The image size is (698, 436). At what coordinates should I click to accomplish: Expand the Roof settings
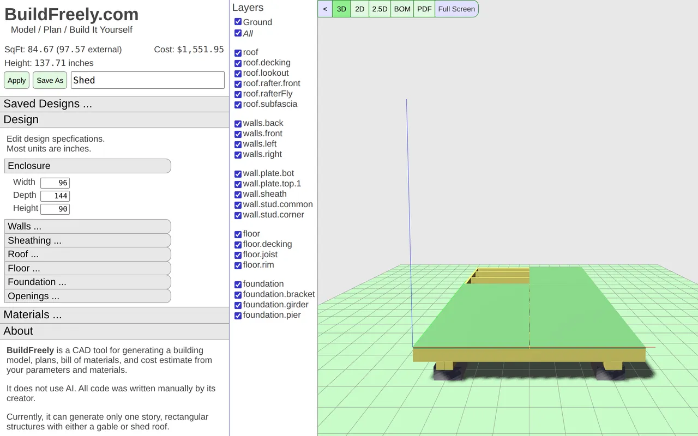[x=88, y=254]
